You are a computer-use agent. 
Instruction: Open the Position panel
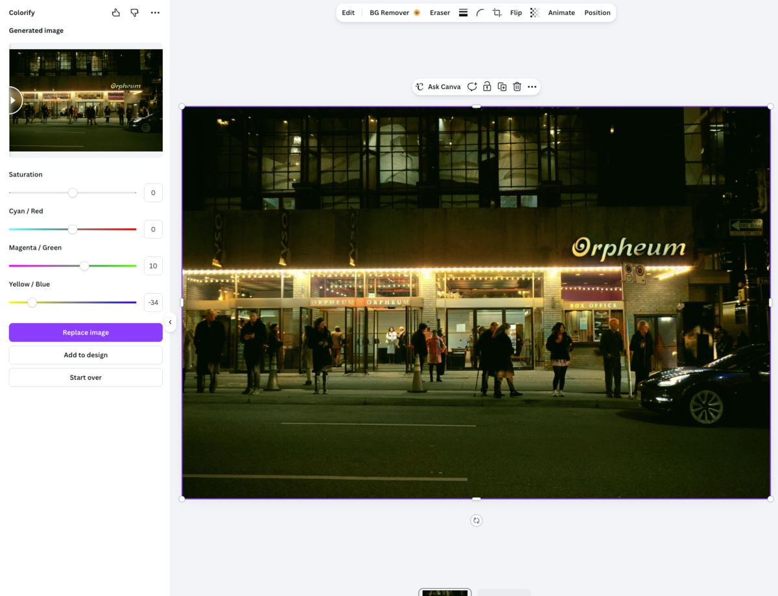point(597,13)
